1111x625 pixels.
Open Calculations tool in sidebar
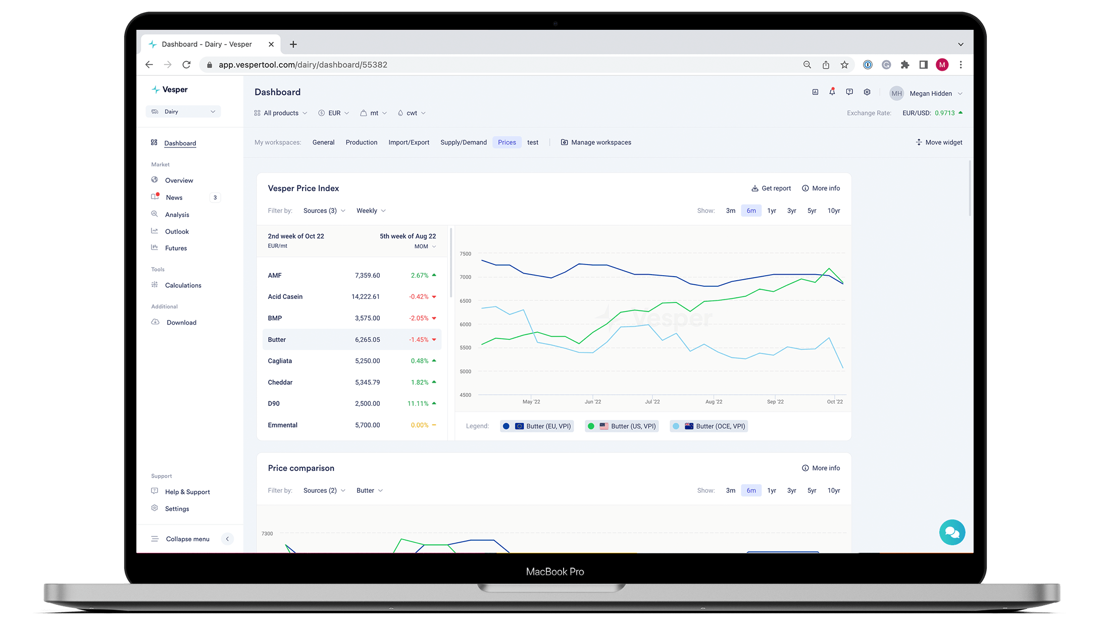[x=183, y=285]
